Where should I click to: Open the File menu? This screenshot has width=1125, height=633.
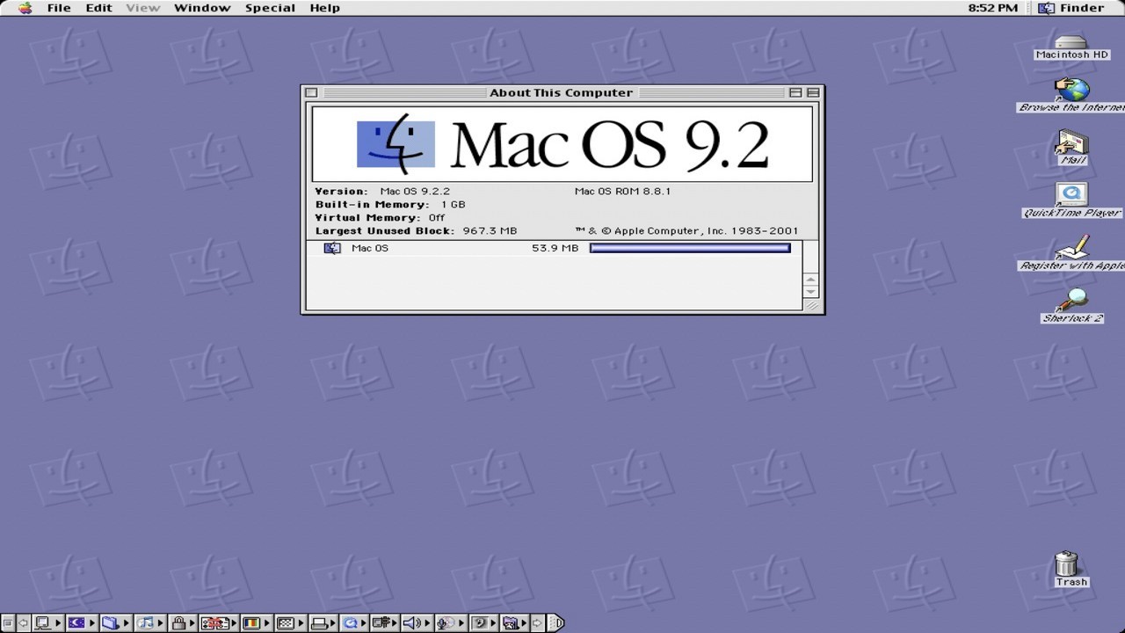59,8
